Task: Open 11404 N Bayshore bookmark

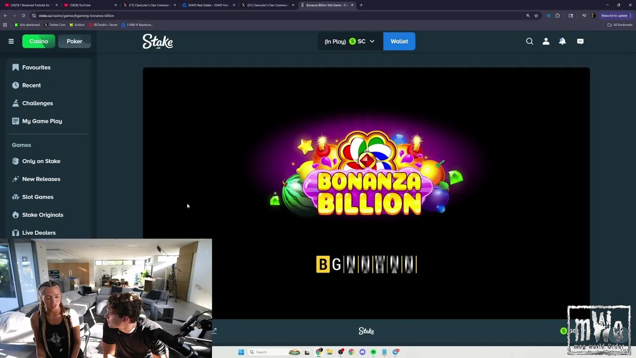Action: tap(137, 25)
